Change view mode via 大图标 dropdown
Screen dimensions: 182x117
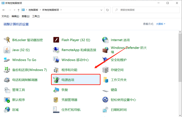pos(160,24)
